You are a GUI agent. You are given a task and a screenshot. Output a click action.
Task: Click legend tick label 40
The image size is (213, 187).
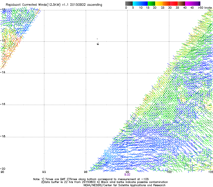(185, 8)
